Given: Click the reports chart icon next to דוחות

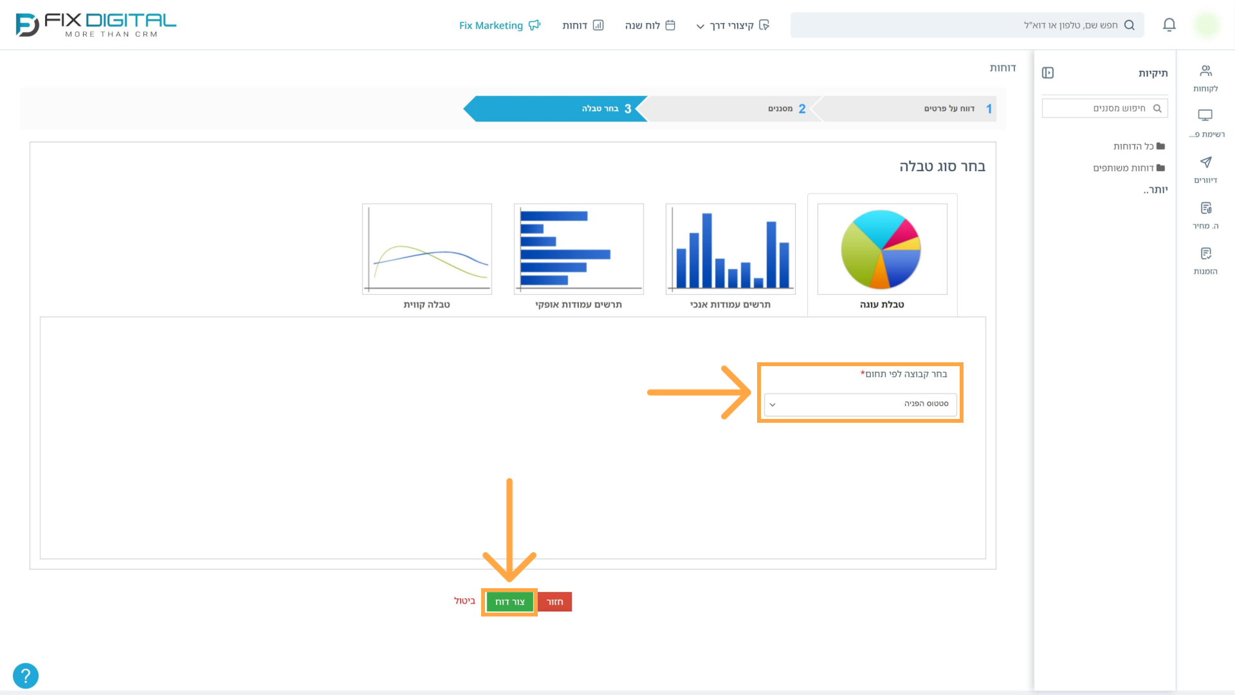Looking at the screenshot, I should [x=598, y=25].
